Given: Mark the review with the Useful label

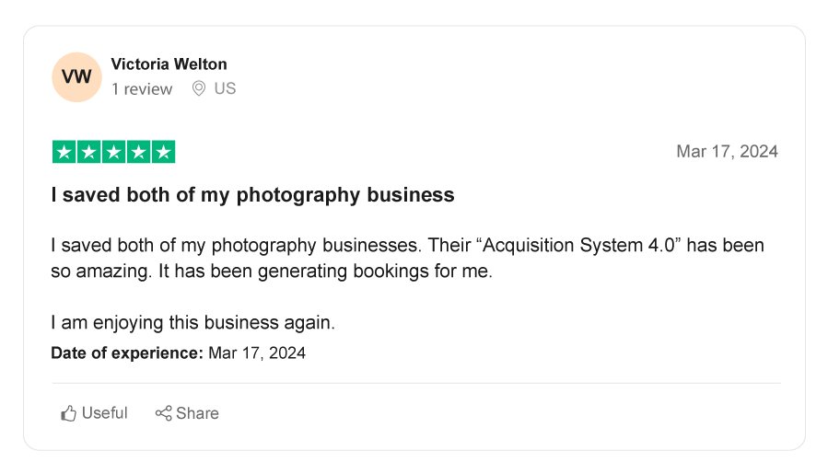Looking at the screenshot, I should [105, 413].
